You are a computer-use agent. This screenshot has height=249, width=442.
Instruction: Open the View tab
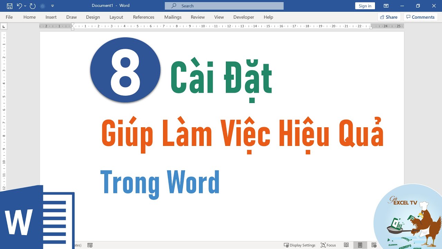pos(219,17)
